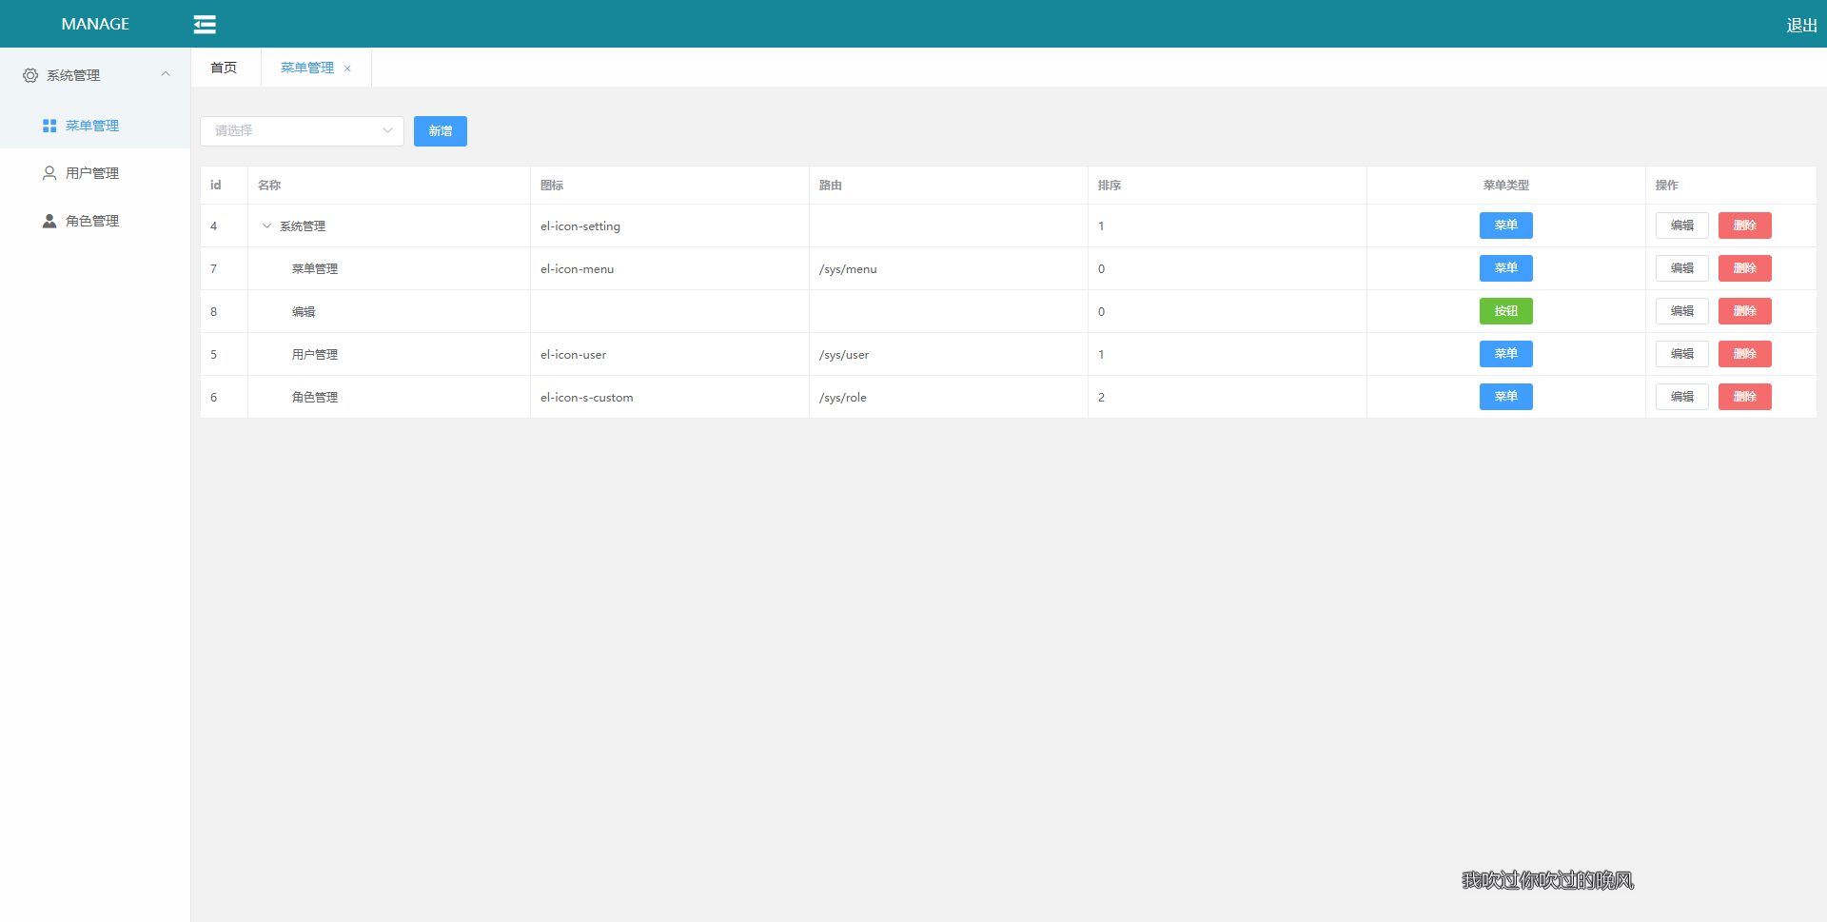1827x922 pixels.
Task: Click 编辑 button for 角色管理 row
Action: click(1682, 397)
